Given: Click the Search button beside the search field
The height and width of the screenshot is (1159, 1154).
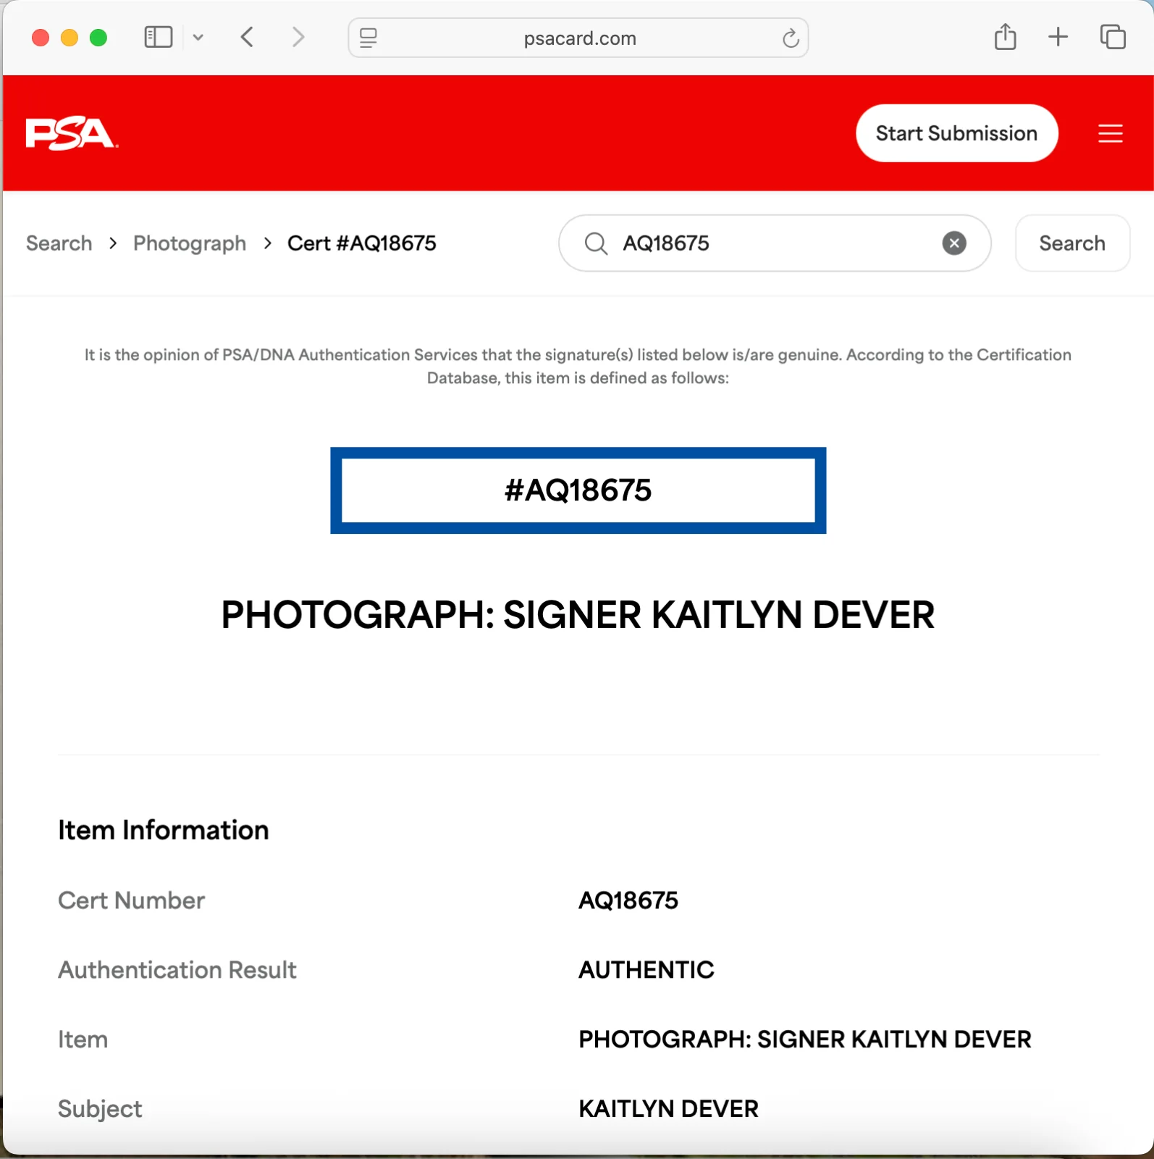Looking at the screenshot, I should point(1072,243).
